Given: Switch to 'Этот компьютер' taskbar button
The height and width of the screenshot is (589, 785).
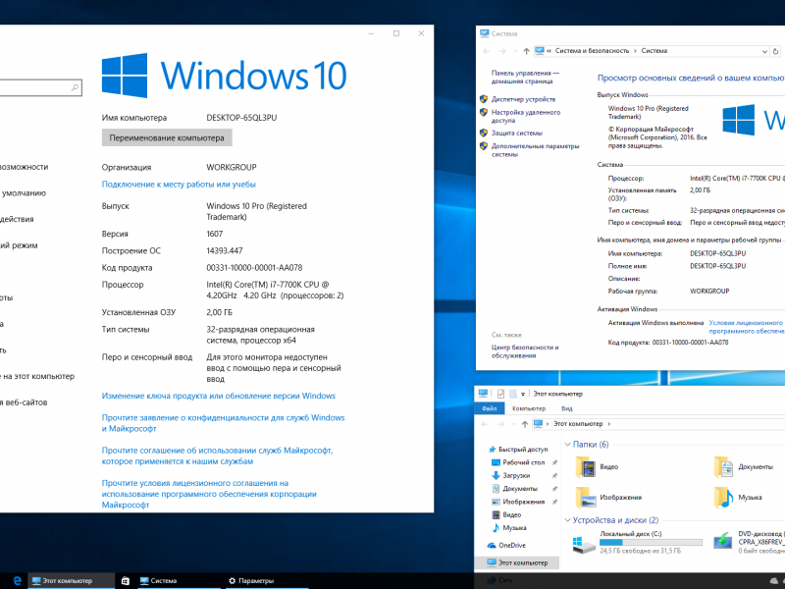Looking at the screenshot, I should coord(71,581).
